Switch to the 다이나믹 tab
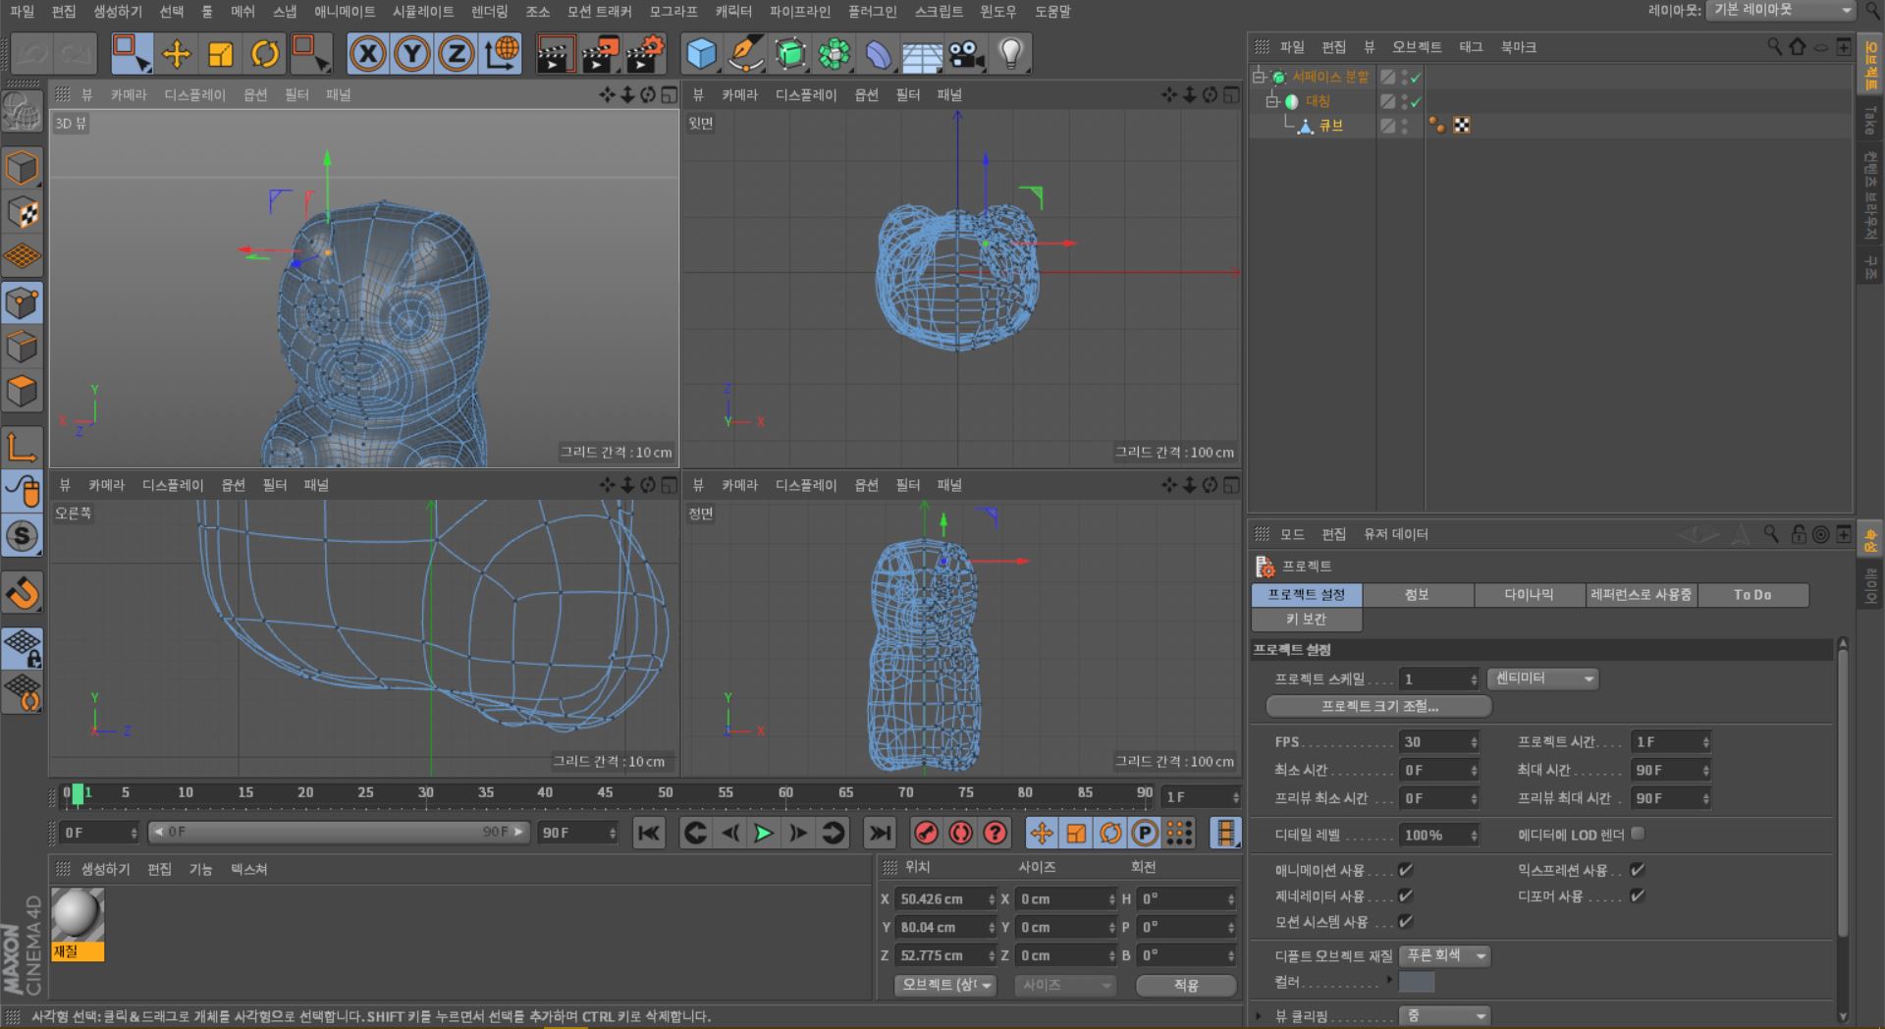The image size is (1885, 1029). click(x=1529, y=594)
